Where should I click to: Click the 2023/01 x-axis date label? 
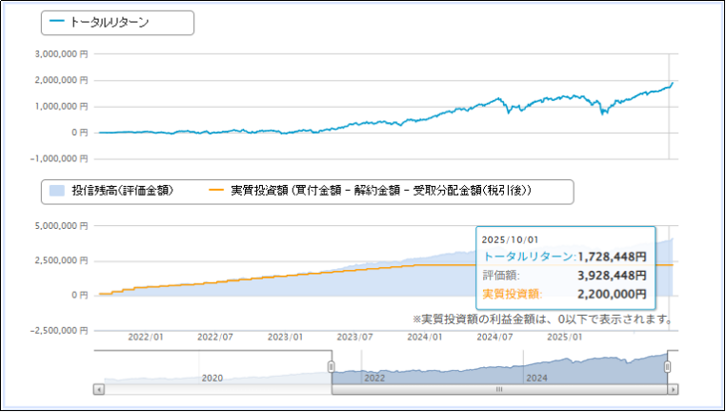284,337
